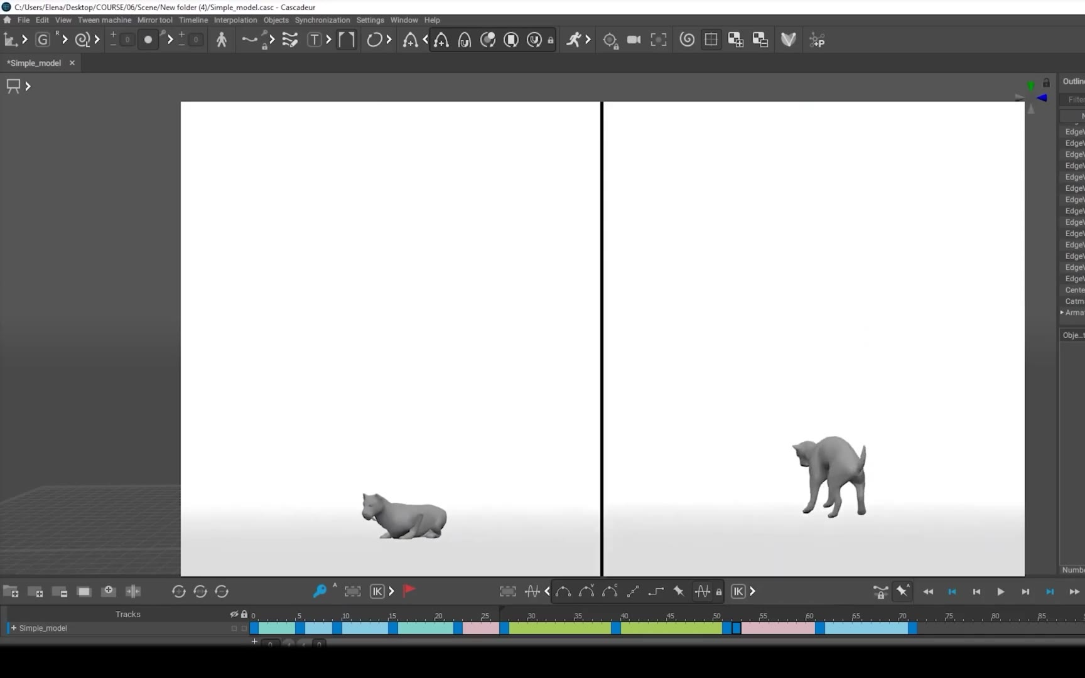
Task: Expand the viewport display options chevron
Action: pyautogui.click(x=28, y=86)
